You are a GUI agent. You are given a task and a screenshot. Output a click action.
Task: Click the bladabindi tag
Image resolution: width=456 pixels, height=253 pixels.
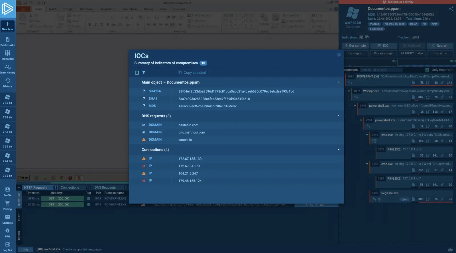coord(376,29)
